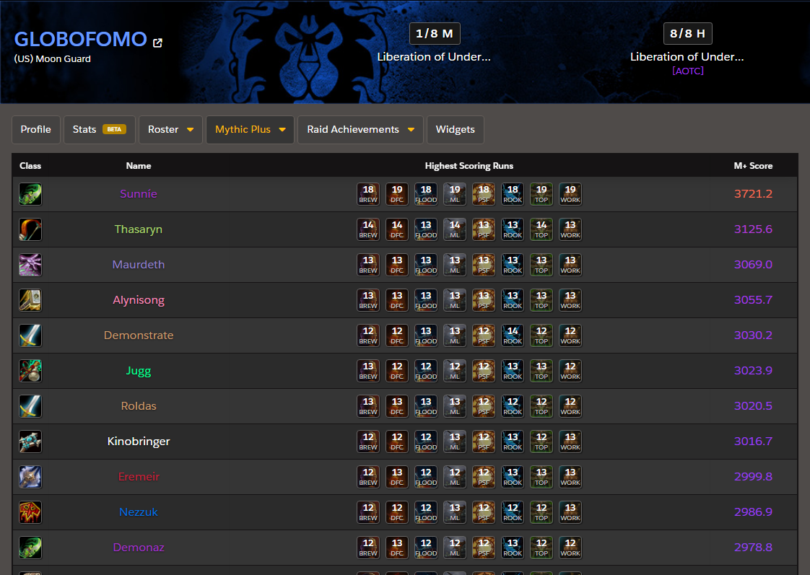Select Jugg's 13 BREW run icon
The image size is (810, 575).
[x=368, y=371]
